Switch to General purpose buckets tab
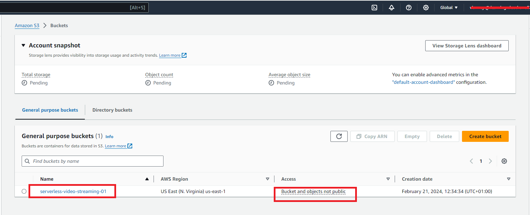Screen dimensions: 530x215 pyautogui.click(x=50, y=110)
